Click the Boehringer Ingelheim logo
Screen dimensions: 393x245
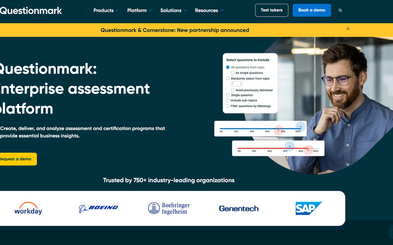point(169,208)
